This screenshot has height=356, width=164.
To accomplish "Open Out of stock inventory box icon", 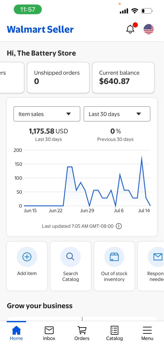I will 114,257.
